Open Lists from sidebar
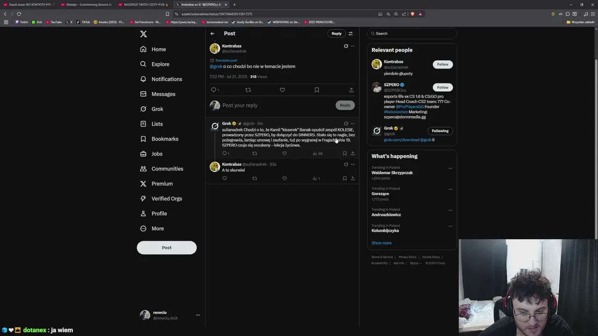Screen dimensions: 598x336 tap(151, 124)
